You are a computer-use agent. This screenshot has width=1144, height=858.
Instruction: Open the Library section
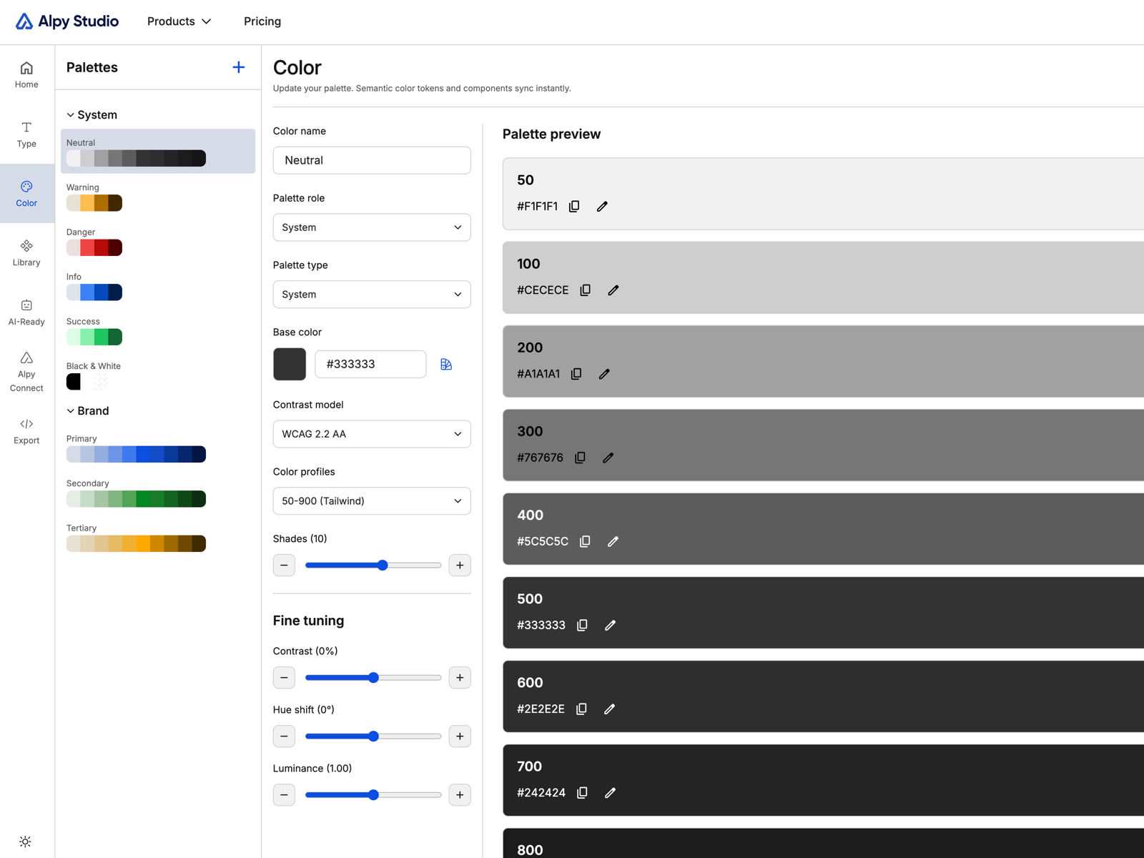pyautogui.click(x=26, y=253)
